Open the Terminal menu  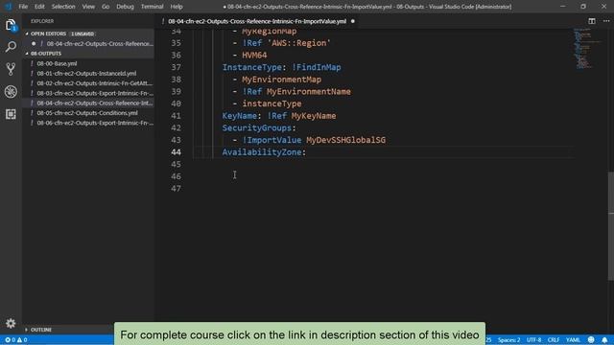[152, 7]
